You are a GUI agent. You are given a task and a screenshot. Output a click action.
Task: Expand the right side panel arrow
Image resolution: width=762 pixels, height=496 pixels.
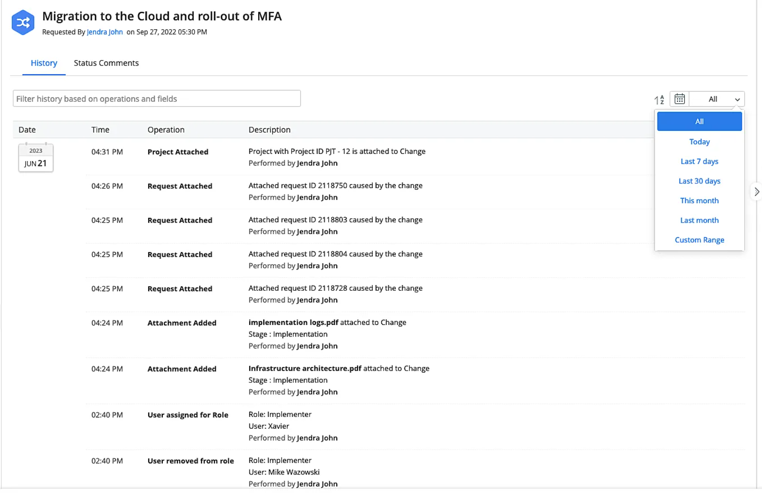coord(756,192)
